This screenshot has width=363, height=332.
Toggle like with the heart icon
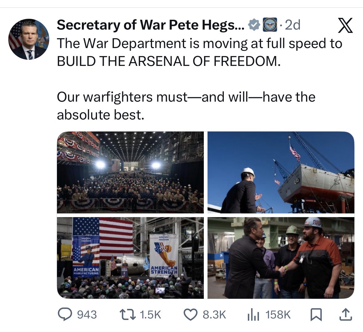pyautogui.click(x=190, y=314)
